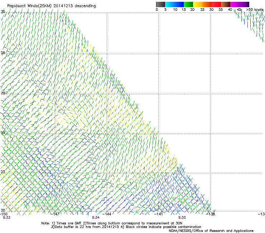The width and height of the screenshot is (265, 233).
Task: Click the longitude label -138
Action: tap(211, 214)
